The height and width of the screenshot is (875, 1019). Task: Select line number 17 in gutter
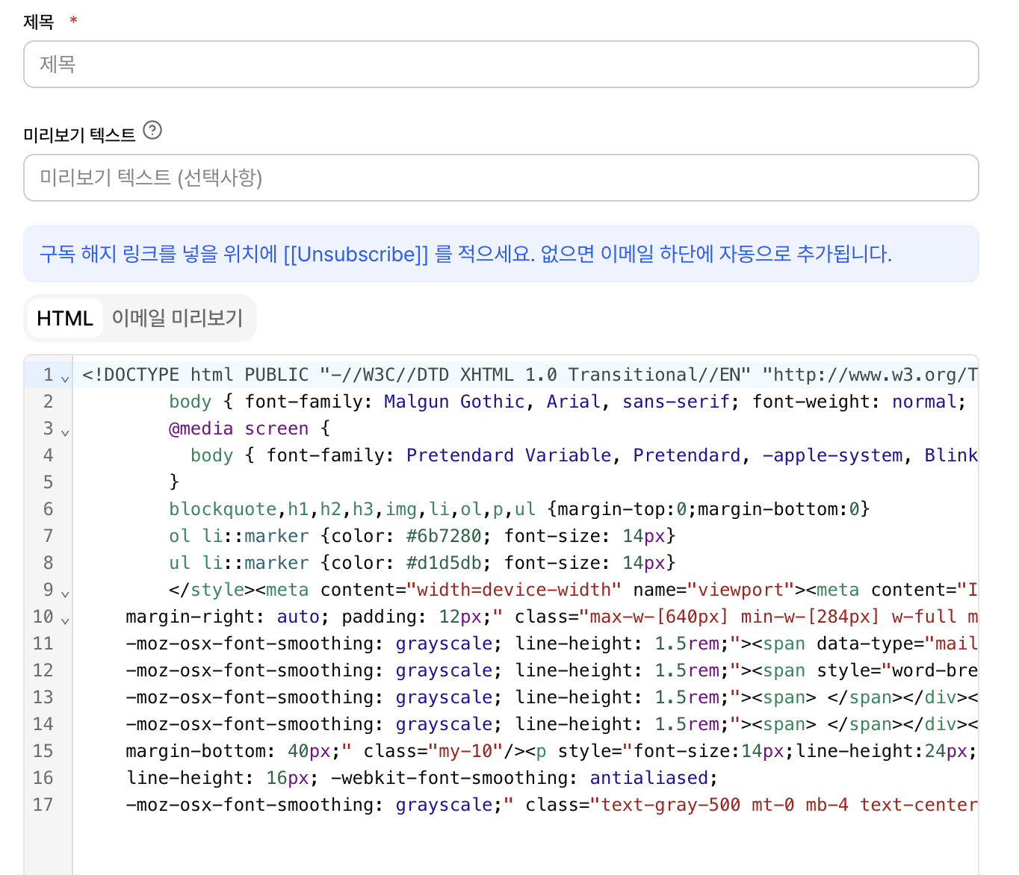coord(43,805)
